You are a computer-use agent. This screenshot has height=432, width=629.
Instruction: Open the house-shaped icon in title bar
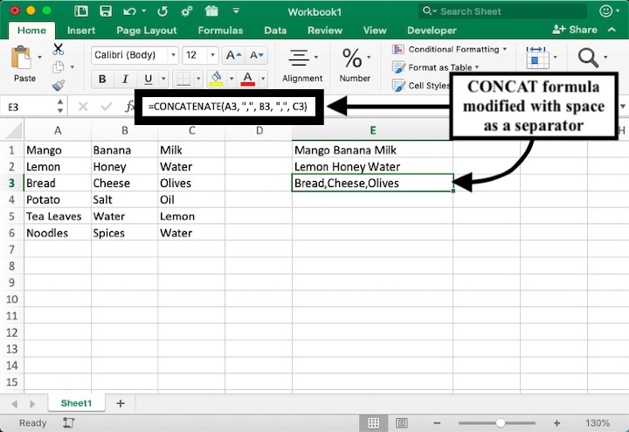pos(211,10)
